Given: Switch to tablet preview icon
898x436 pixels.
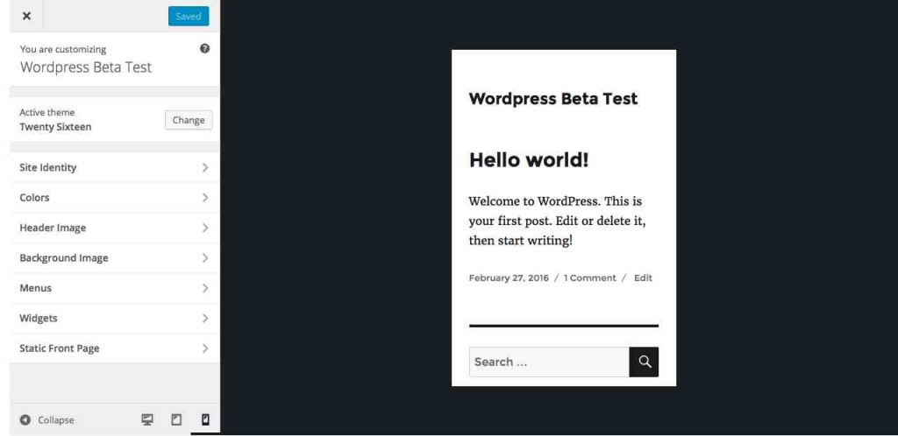Looking at the screenshot, I should (x=176, y=420).
